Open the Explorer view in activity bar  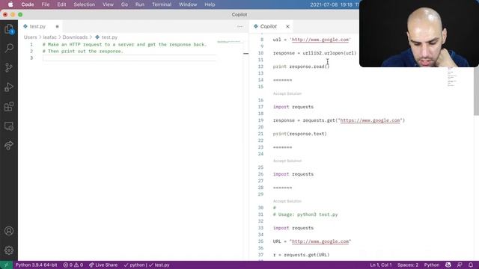pyautogui.click(x=9, y=29)
